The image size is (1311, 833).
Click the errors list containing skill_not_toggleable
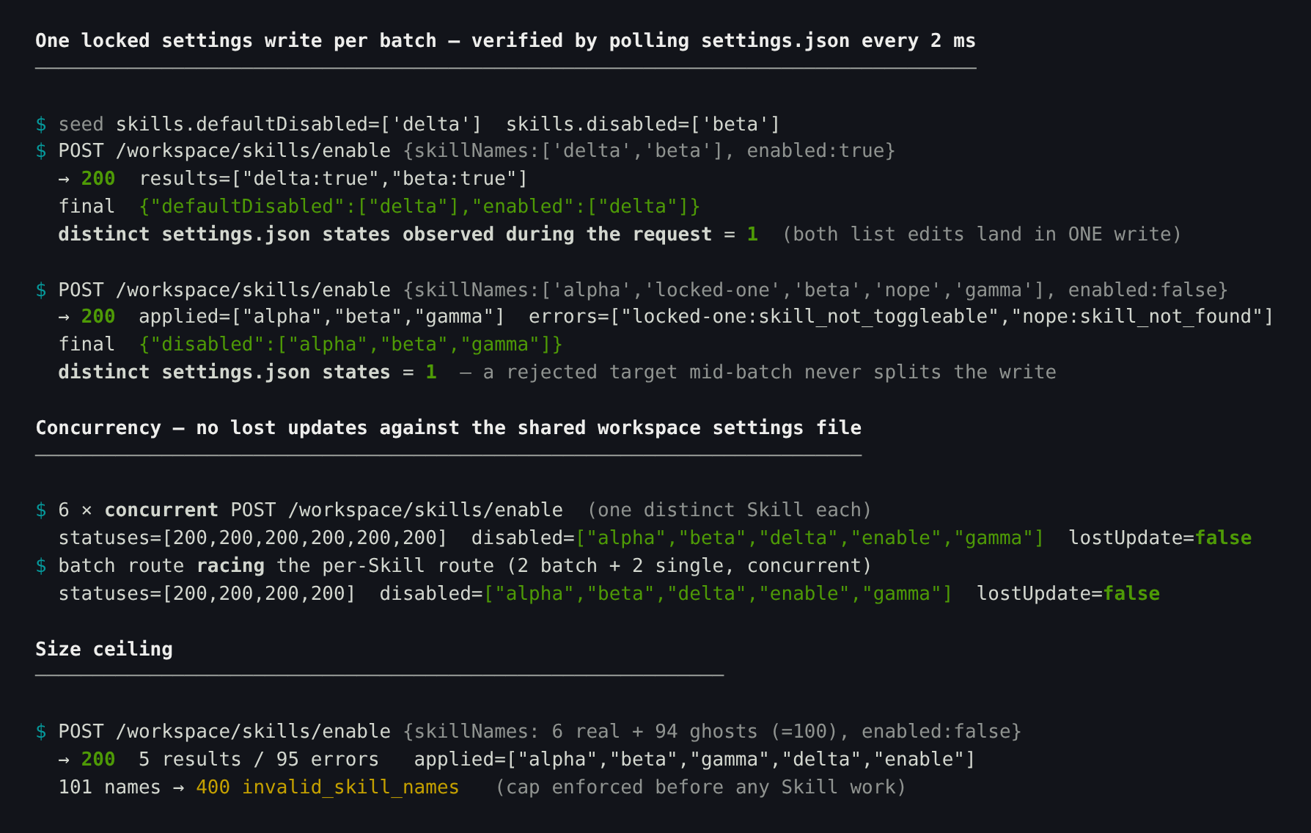coord(900,316)
